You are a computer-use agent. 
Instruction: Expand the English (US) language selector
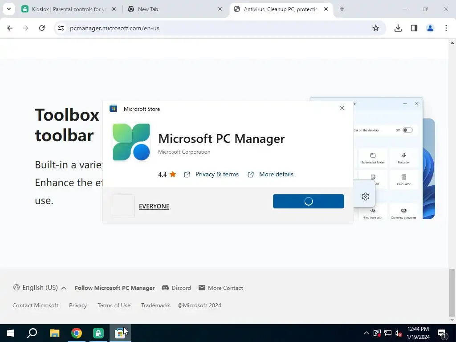[40, 288]
